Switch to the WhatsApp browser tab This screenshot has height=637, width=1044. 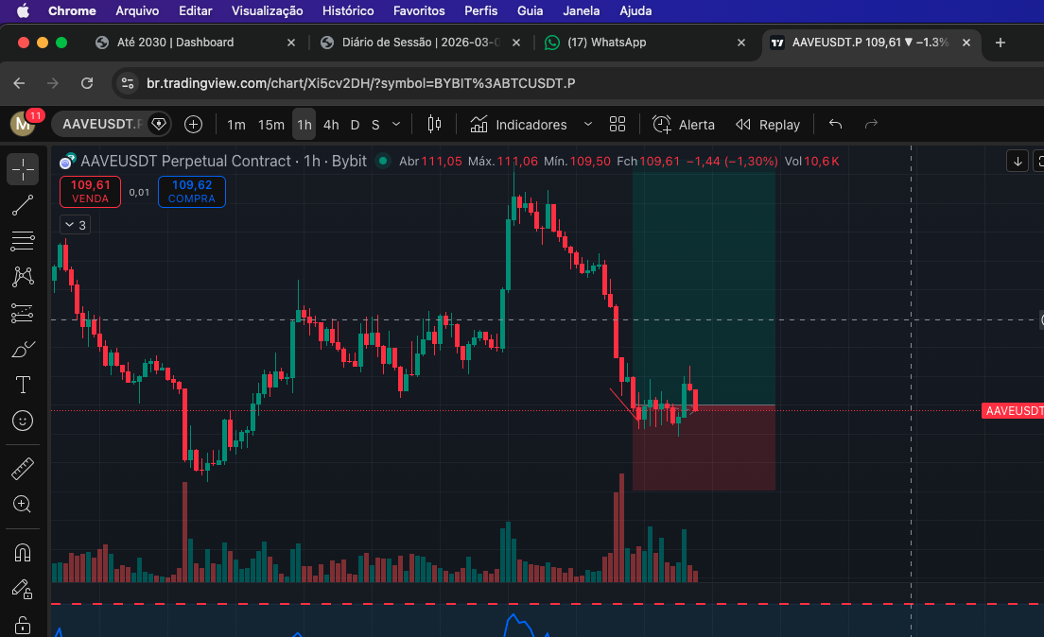(x=605, y=43)
